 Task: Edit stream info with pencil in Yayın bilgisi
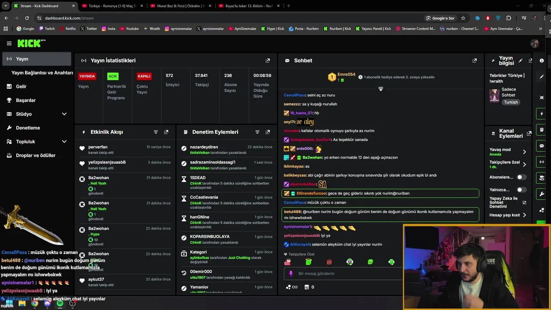pos(520,61)
